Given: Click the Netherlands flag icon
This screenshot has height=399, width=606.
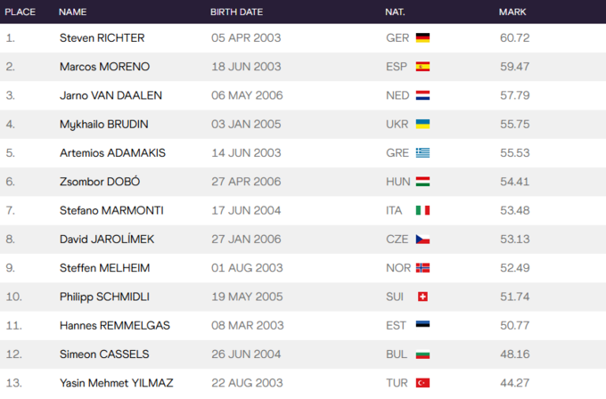Looking at the screenshot, I should [x=422, y=95].
